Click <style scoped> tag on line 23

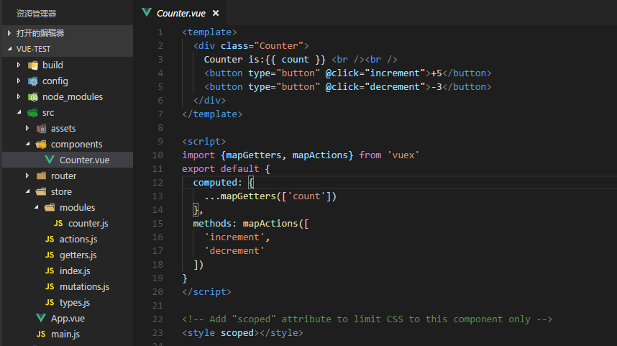click(221, 332)
